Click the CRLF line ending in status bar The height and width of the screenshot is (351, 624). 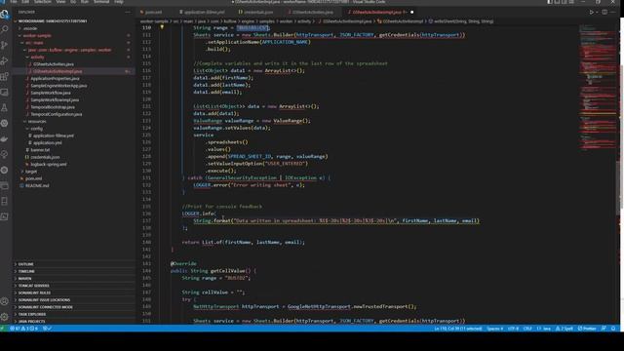(x=527, y=329)
